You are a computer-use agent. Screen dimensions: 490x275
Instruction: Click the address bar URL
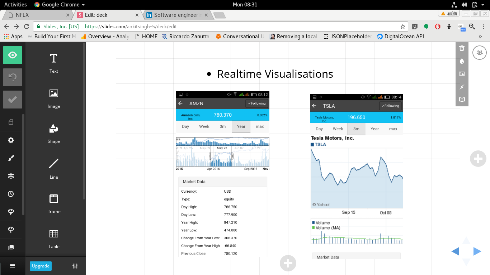pyautogui.click(x=131, y=26)
